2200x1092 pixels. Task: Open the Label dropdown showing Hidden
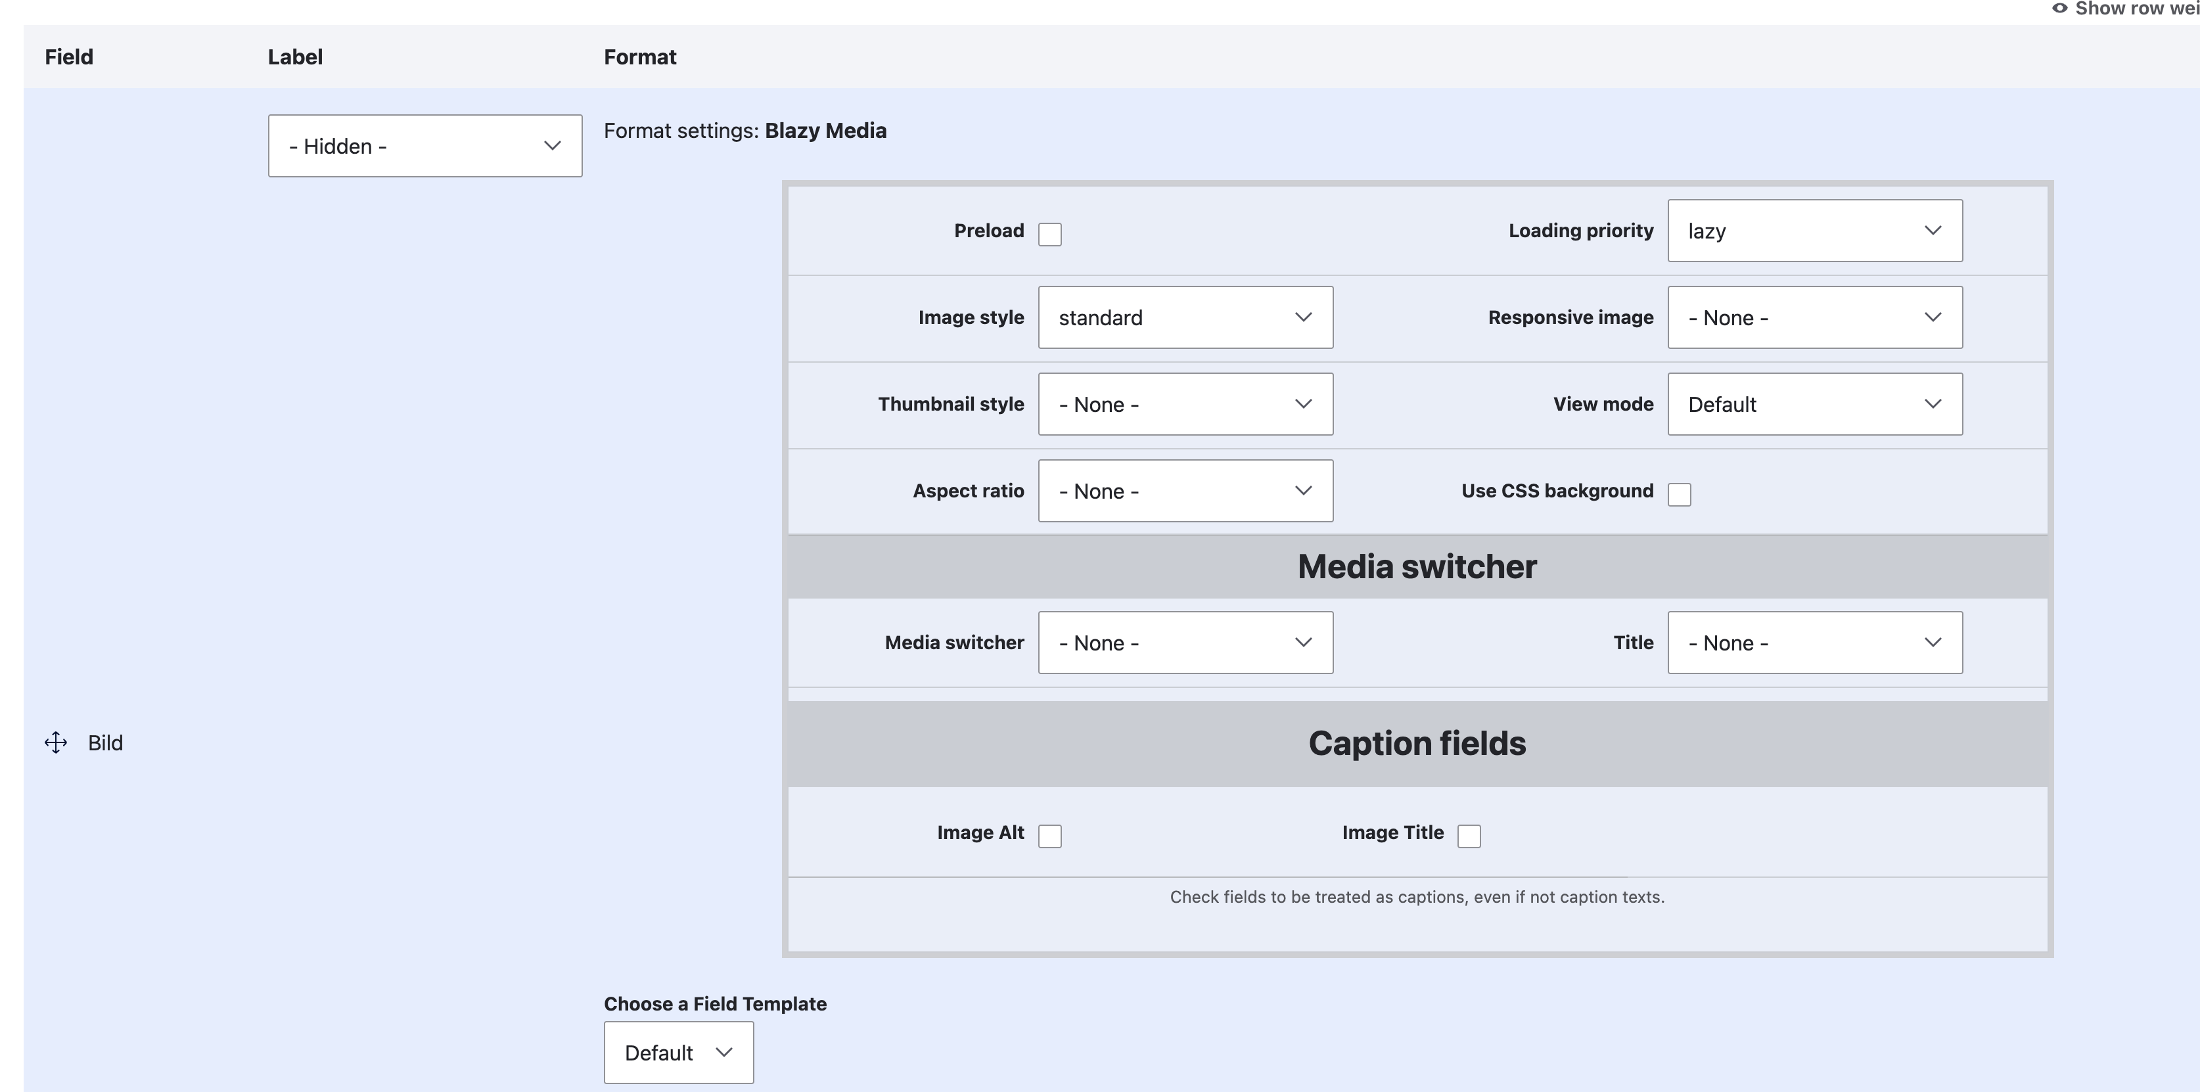point(424,146)
